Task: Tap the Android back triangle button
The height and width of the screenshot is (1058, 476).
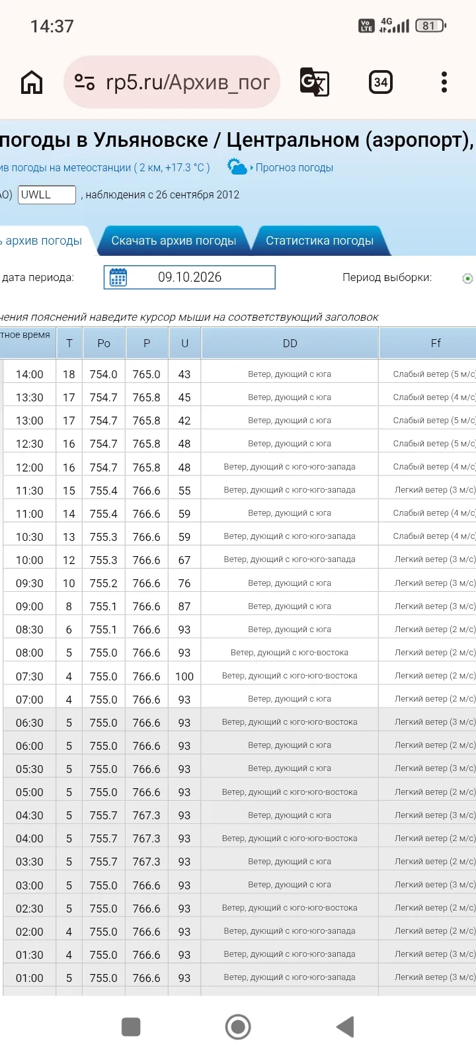Action: [x=345, y=1027]
